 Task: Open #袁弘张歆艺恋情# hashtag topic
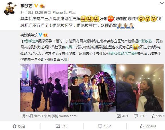[x=122, y=53]
